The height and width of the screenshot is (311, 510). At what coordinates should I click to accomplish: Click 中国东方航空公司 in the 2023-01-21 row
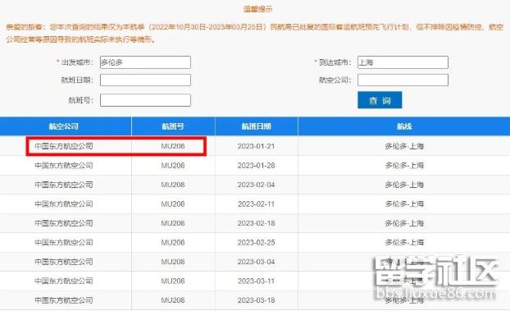[64, 146]
